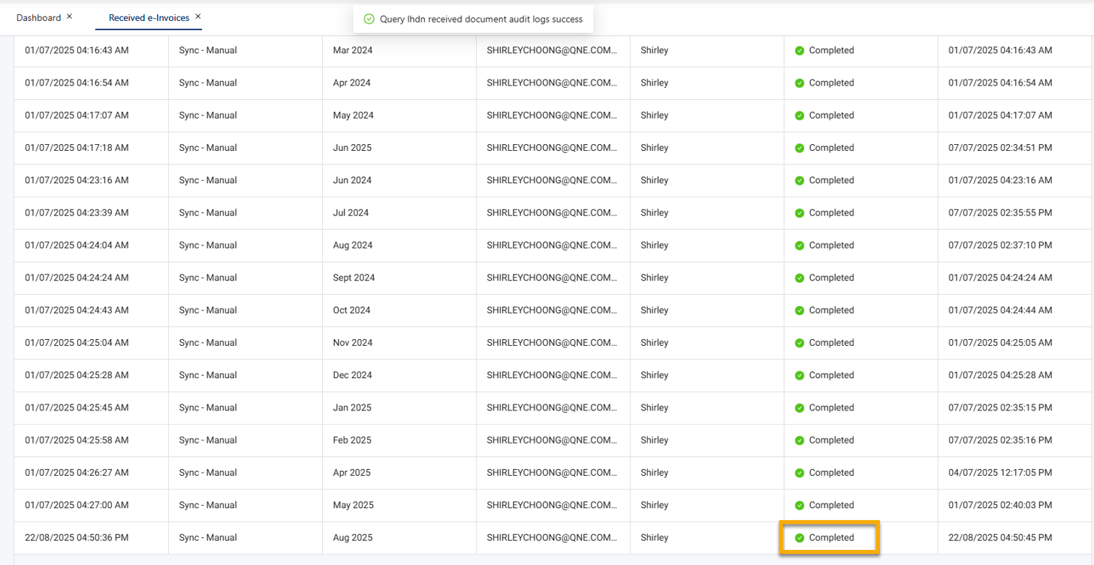Image resolution: width=1094 pixels, height=565 pixels.
Task: Click the green check icon in Oct 2024 row
Action: pos(800,310)
